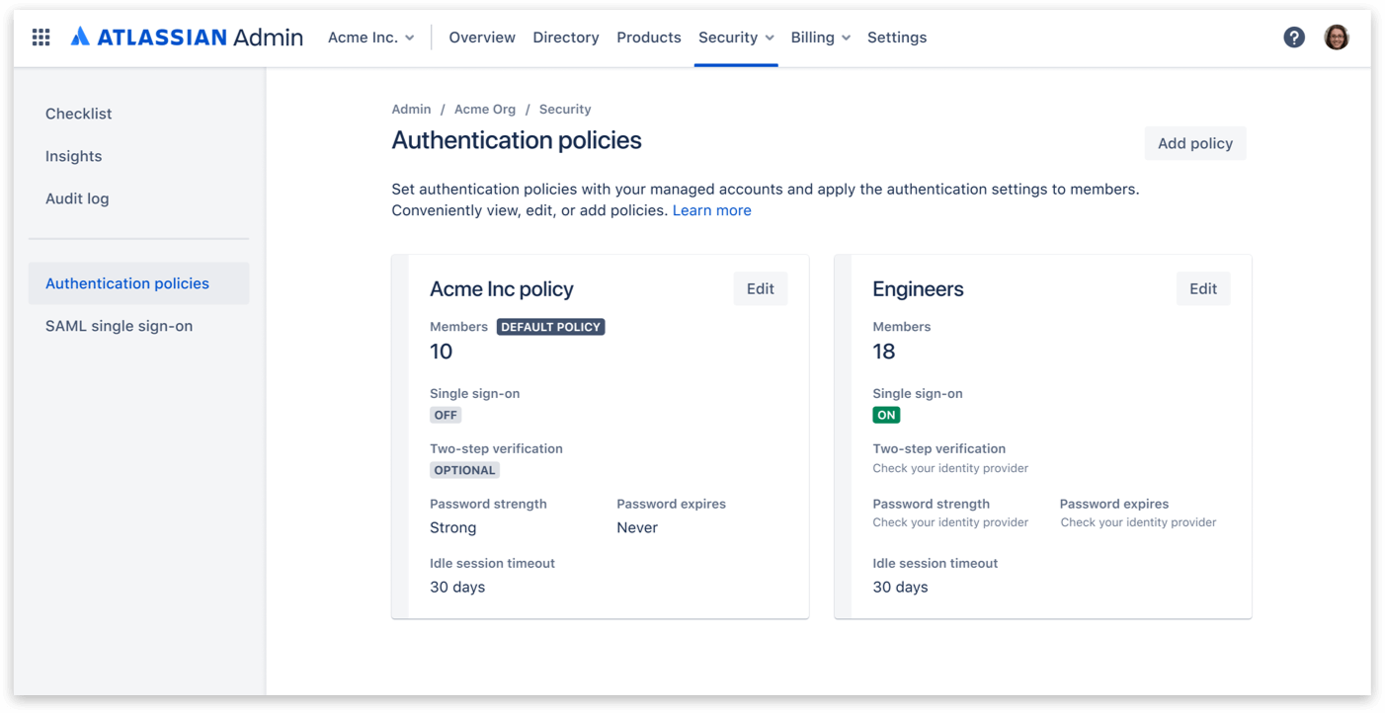Open Checklist in the sidebar
Image resolution: width=1385 pixels, height=713 pixels.
pos(79,114)
